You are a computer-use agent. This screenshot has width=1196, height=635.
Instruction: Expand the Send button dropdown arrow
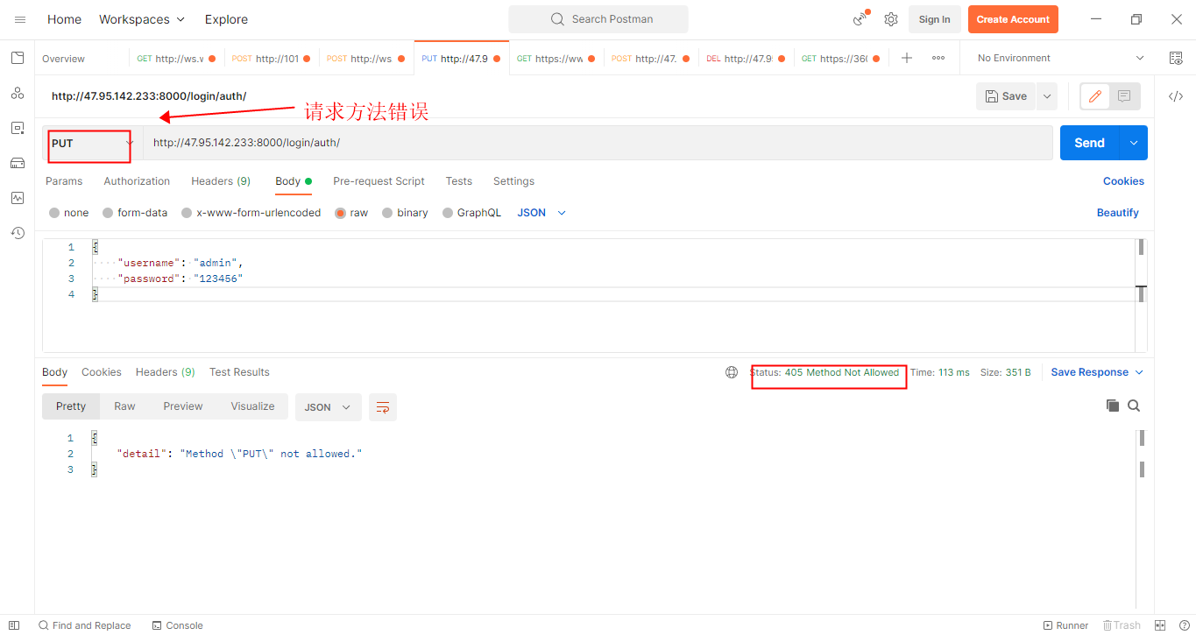tap(1134, 143)
